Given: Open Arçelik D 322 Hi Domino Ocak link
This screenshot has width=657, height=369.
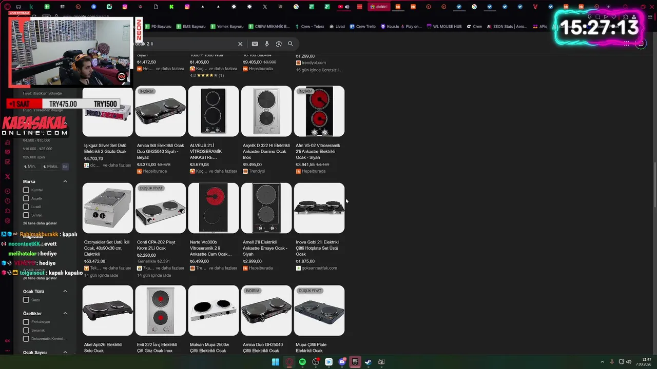Looking at the screenshot, I should click(x=266, y=151).
